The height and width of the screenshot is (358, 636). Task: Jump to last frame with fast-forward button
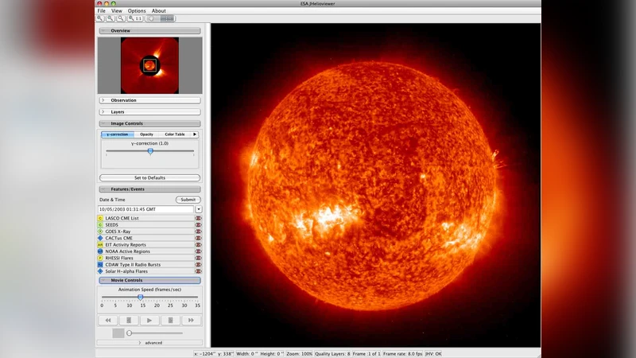point(191,321)
